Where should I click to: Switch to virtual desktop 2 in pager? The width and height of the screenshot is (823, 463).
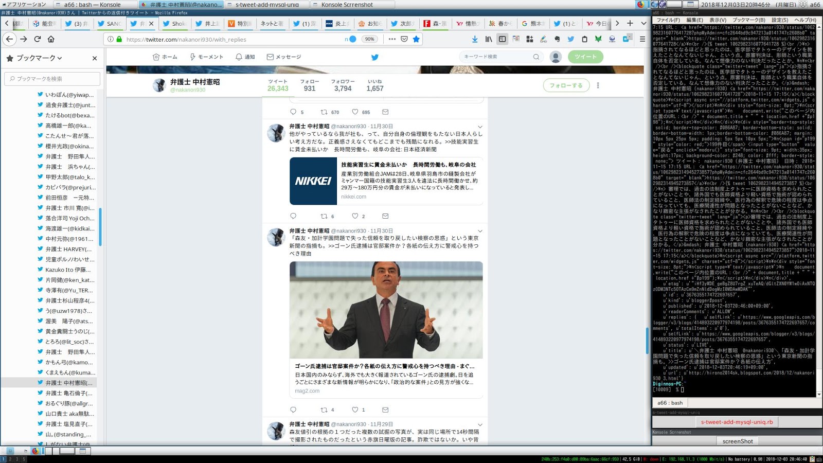[x=10, y=459]
